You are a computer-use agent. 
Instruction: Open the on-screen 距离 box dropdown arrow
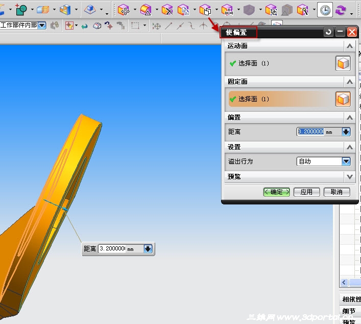click(148, 249)
